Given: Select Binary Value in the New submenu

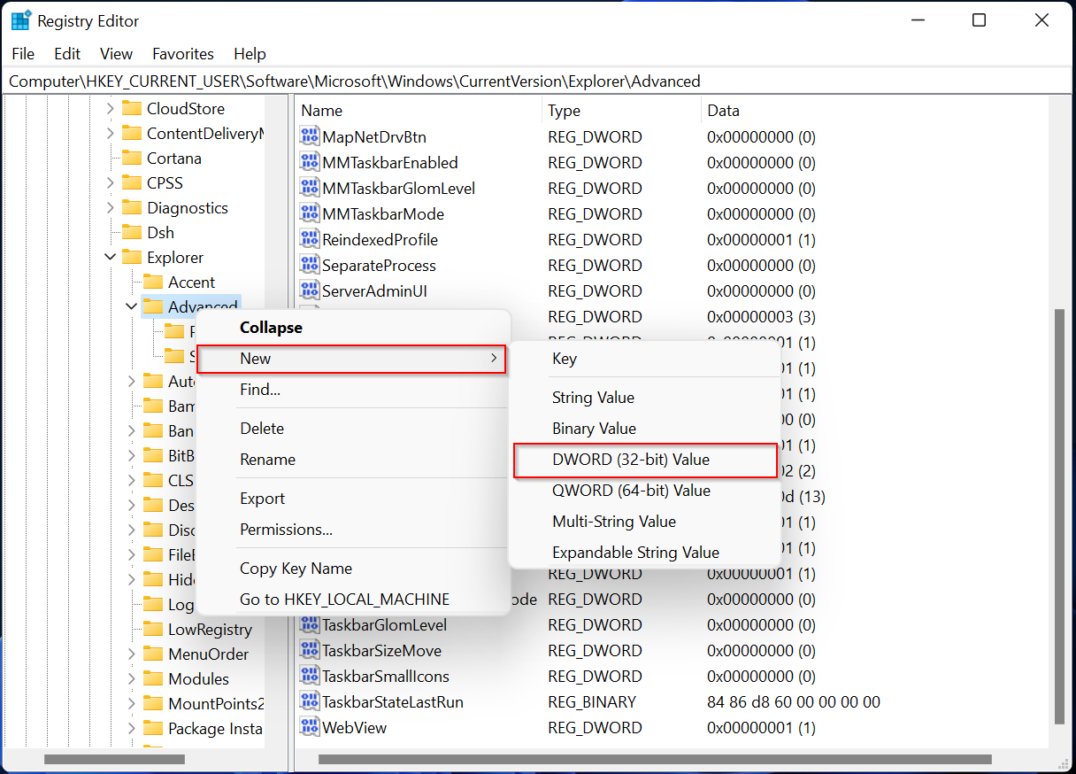Looking at the screenshot, I should 645,429.
